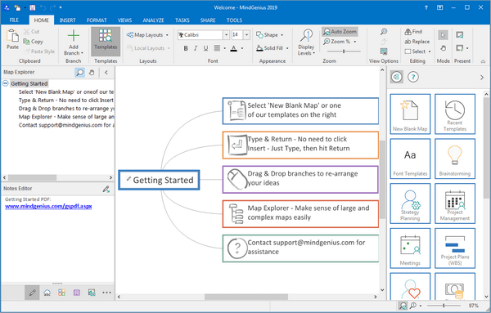The image size is (491, 313).
Task: Click the zoom magnifier in status bar
Action: [x=413, y=306]
